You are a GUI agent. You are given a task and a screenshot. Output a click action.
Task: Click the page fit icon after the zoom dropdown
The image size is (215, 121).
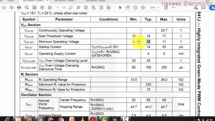pos(166,7)
